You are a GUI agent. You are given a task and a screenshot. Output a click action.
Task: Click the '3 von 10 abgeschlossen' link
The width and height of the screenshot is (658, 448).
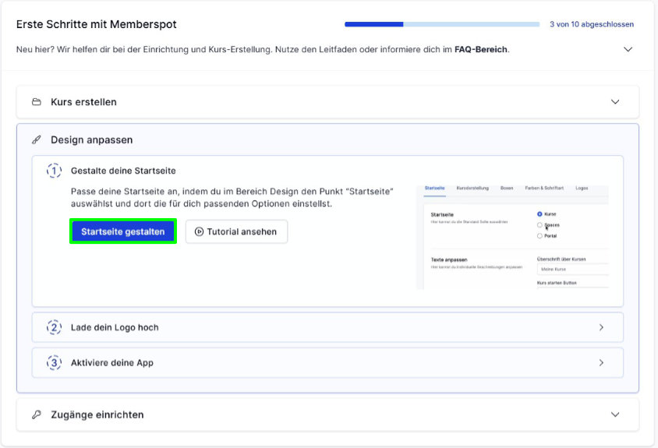click(x=592, y=24)
